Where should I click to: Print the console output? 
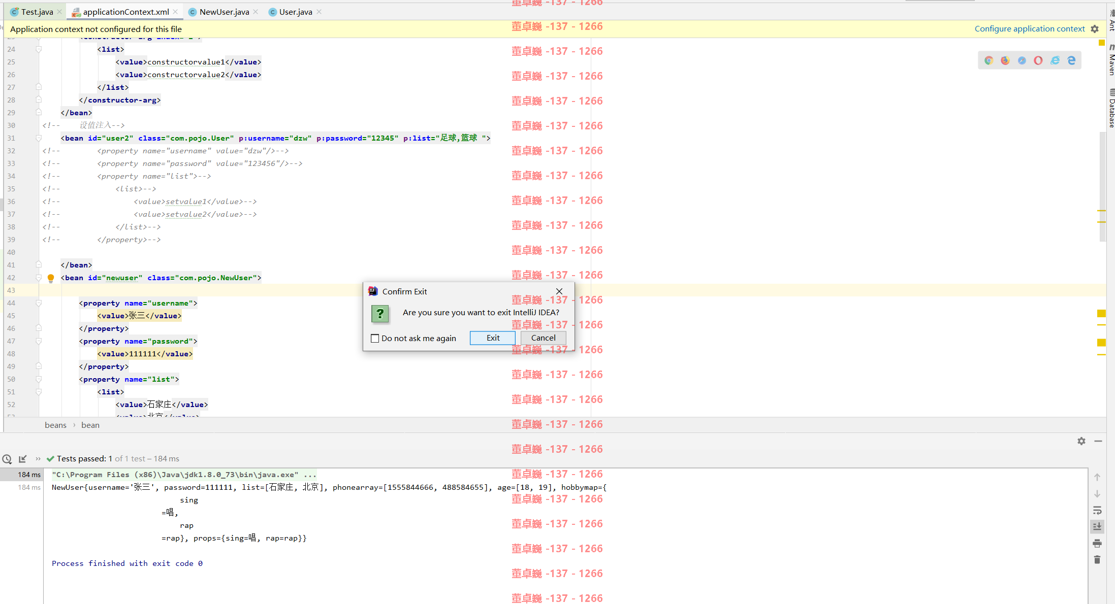(x=1097, y=543)
